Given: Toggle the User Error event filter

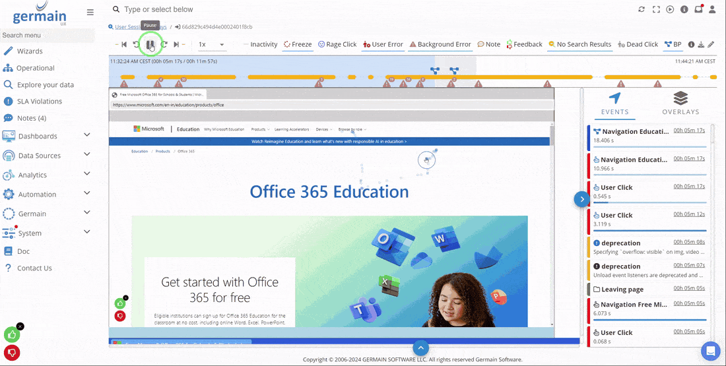Looking at the screenshot, I should coord(383,44).
